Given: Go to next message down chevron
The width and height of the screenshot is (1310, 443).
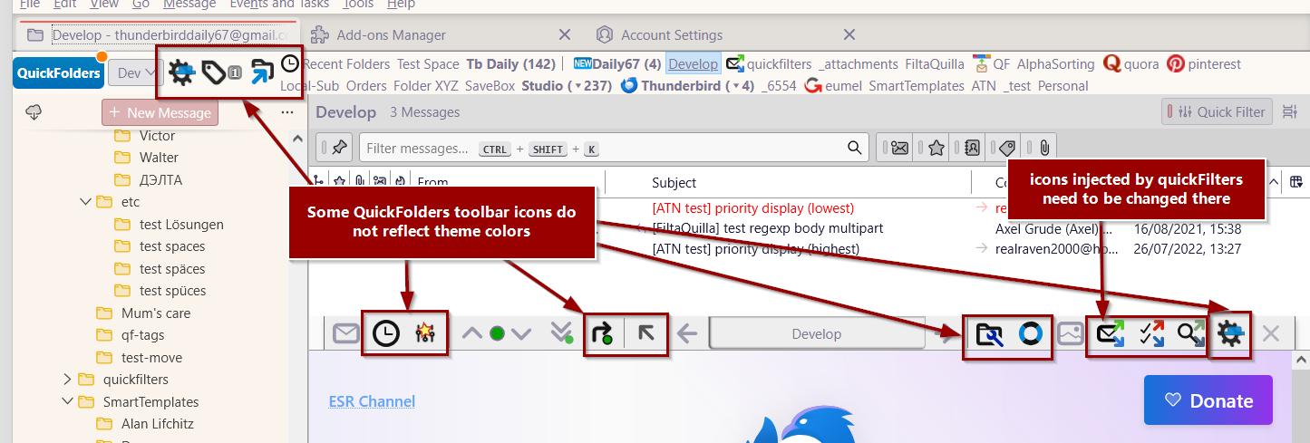Looking at the screenshot, I should [520, 333].
